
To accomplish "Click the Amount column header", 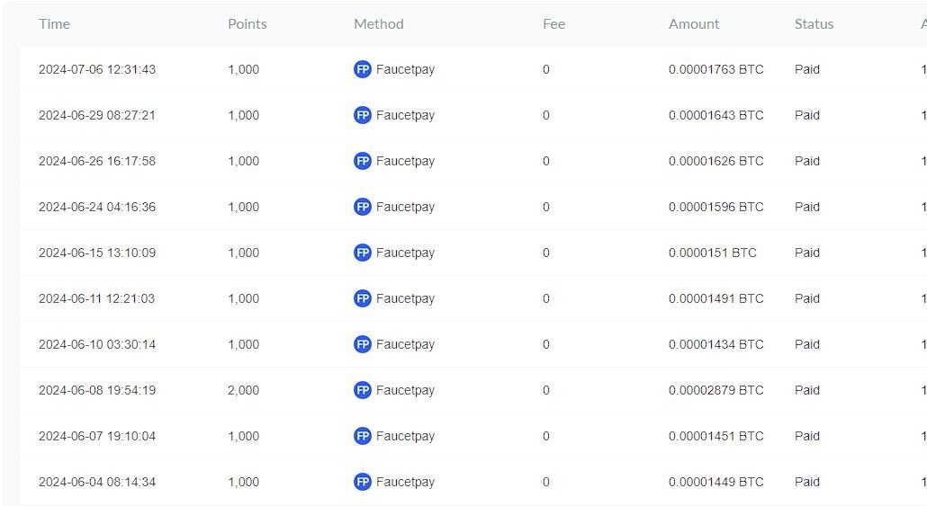I will (x=694, y=24).
